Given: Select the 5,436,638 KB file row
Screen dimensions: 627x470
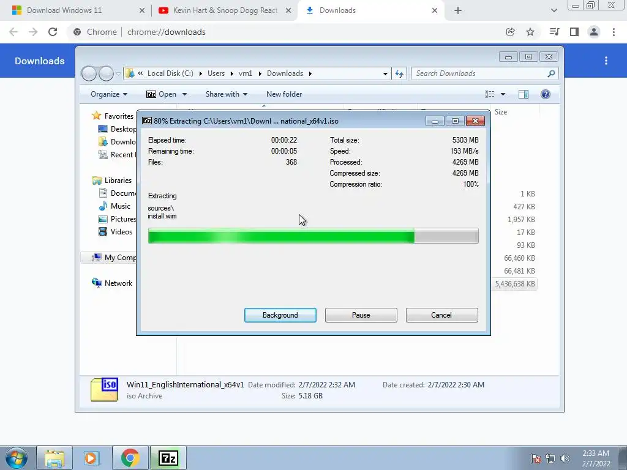Looking at the screenshot, I should 514,284.
